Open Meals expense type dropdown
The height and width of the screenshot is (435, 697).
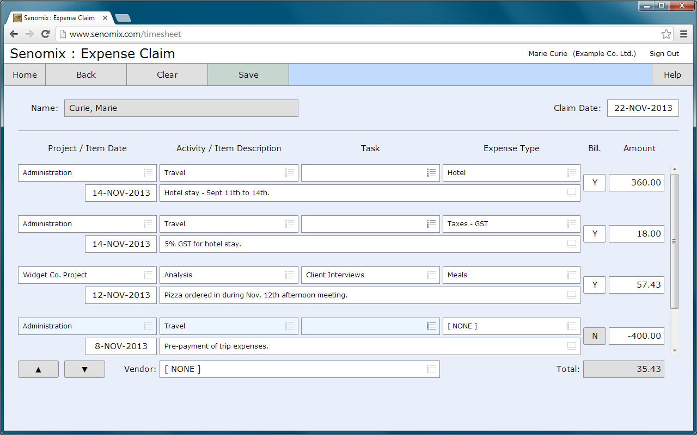[511, 275]
